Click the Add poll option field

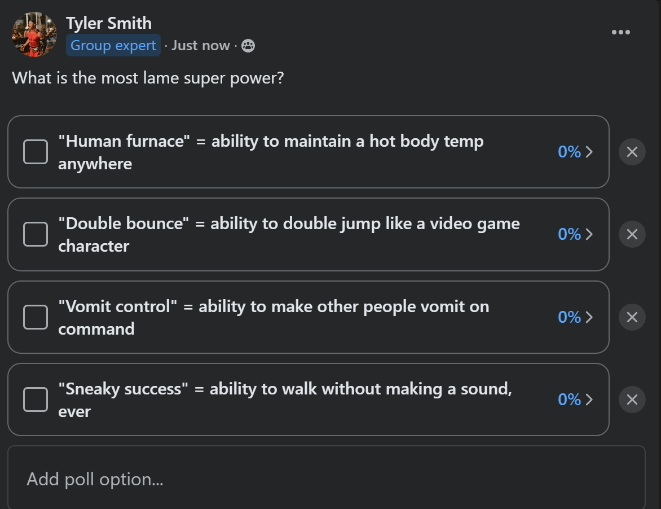pyautogui.click(x=327, y=478)
